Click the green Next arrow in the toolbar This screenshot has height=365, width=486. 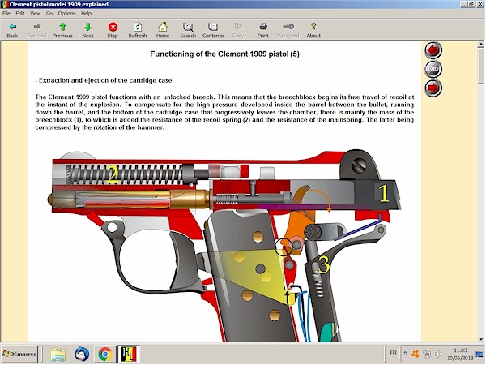(x=87, y=31)
